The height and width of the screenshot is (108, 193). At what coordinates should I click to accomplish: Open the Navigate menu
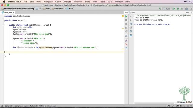pyautogui.click(x=48, y=2)
